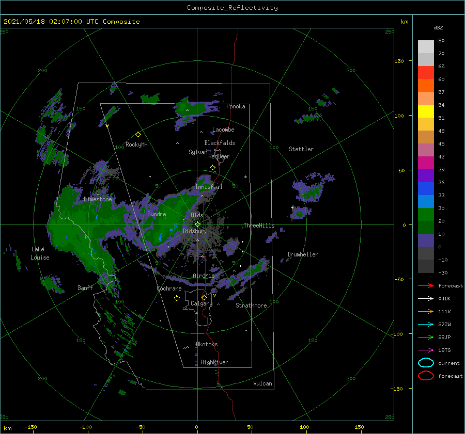465x434 pixels.
Task: Click the -30 dBZ value in the legend
Action: [x=443, y=272]
